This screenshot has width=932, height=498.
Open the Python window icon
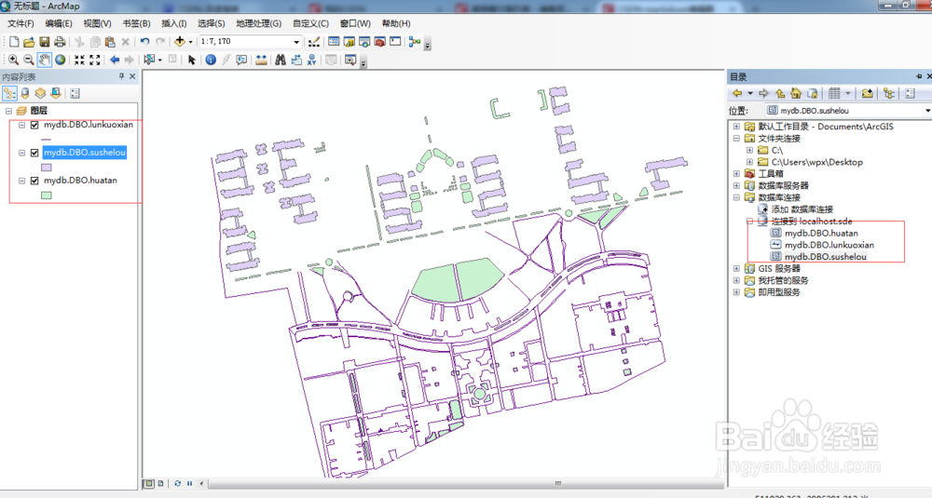tap(395, 42)
